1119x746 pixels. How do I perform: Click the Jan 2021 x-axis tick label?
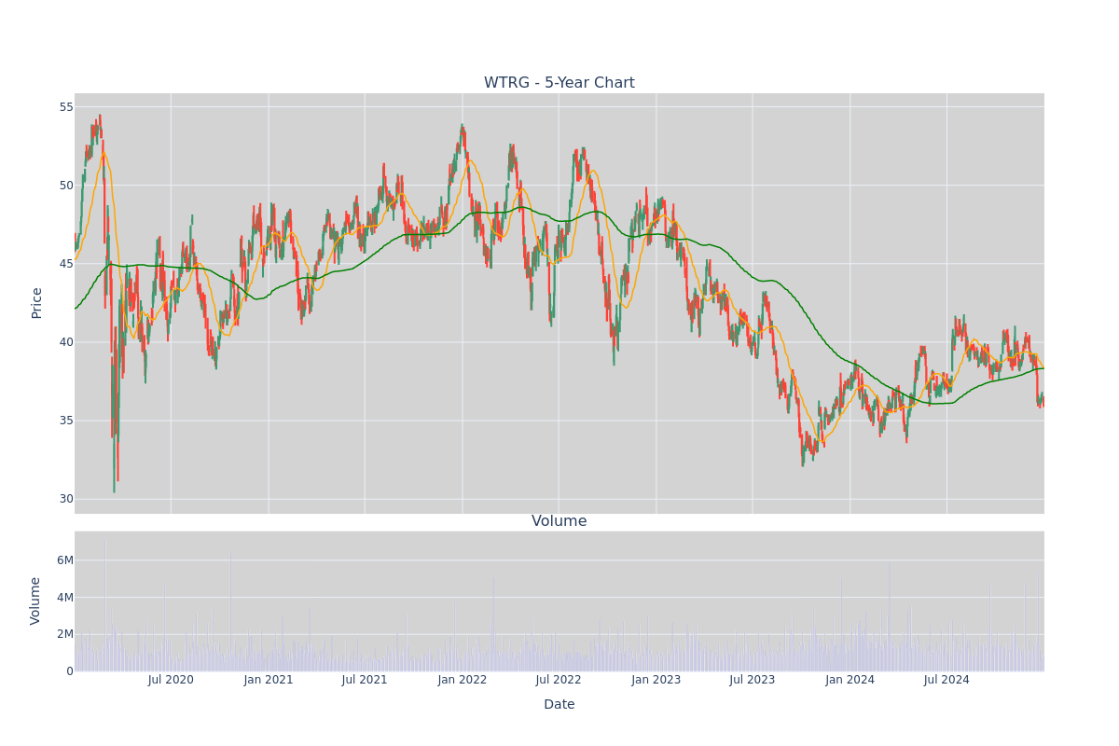pos(269,680)
